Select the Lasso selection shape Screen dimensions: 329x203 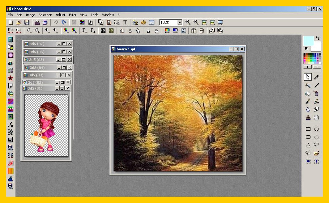tap(316, 145)
